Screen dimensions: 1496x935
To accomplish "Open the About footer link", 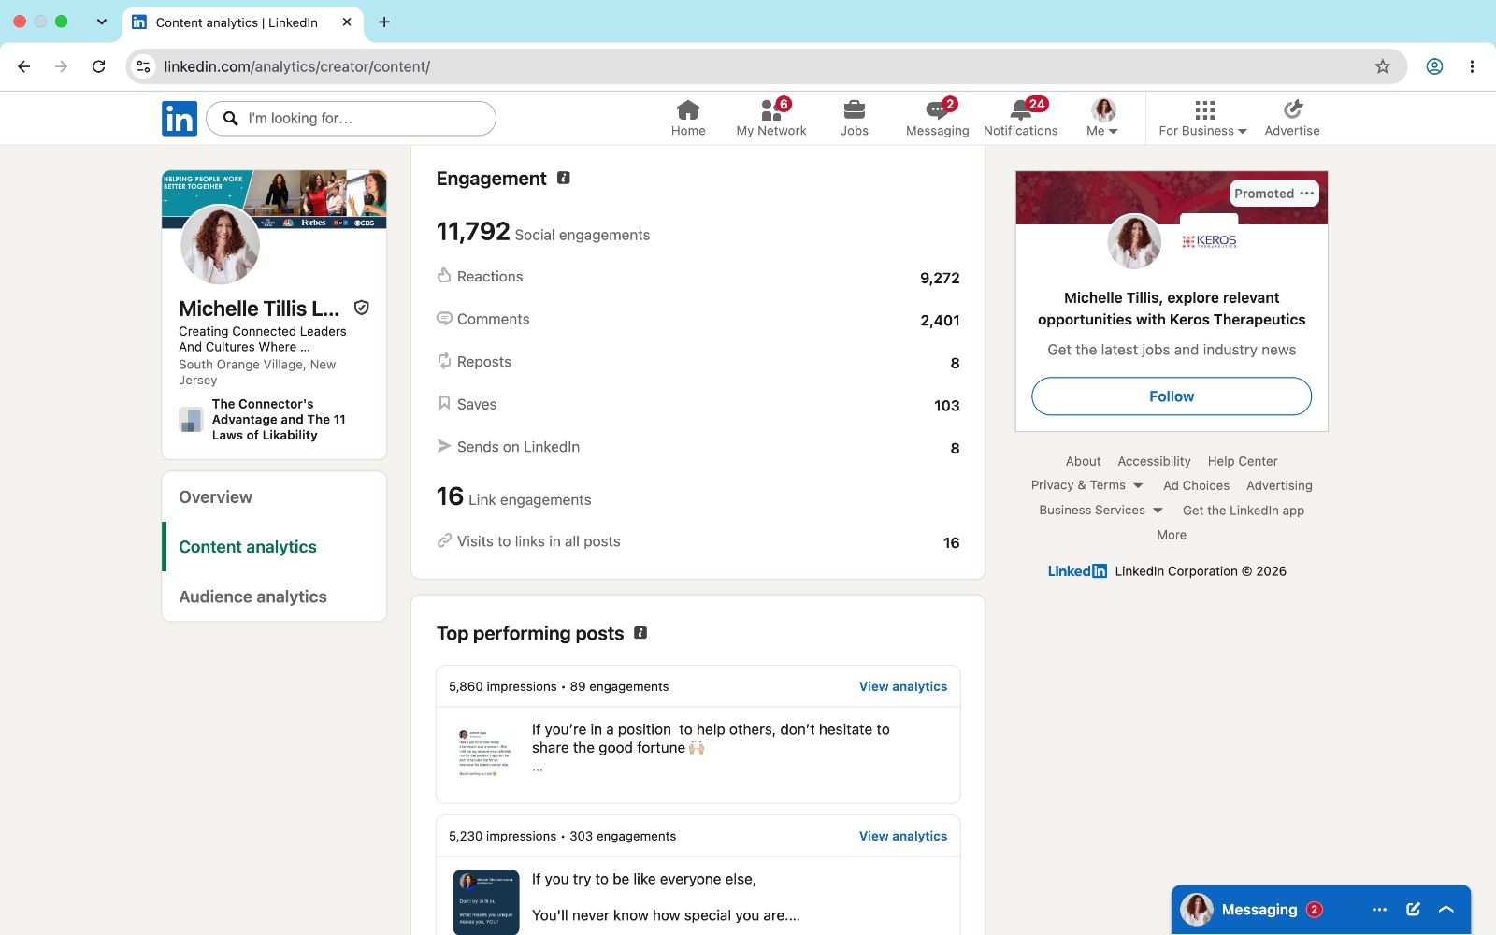I will (x=1083, y=461).
